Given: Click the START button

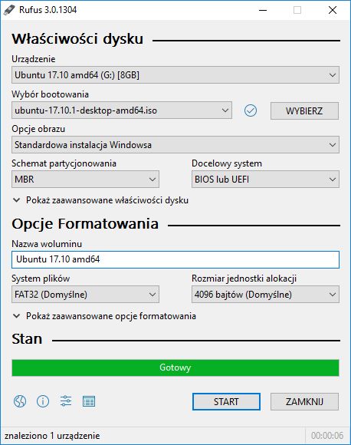Looking at the screenshot, I should [x=226, y=401].
